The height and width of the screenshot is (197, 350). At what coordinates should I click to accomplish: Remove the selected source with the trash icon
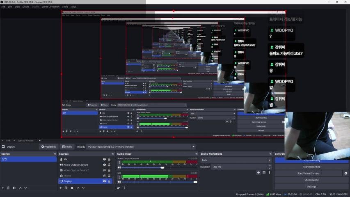click(x=66, y=188)
